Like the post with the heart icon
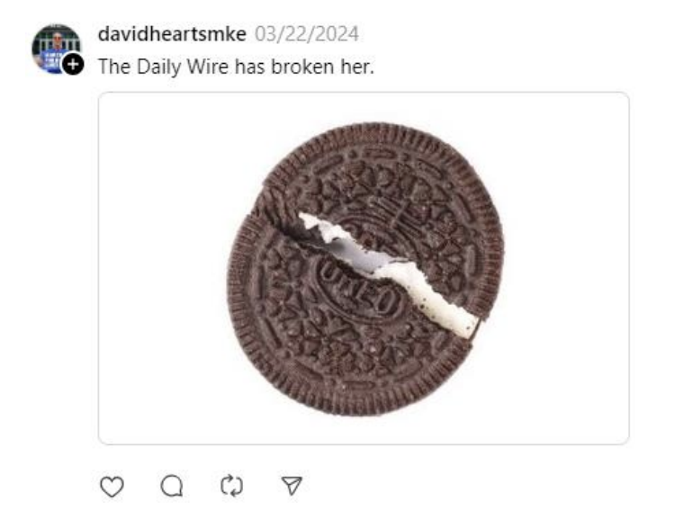 pos(112,487)
